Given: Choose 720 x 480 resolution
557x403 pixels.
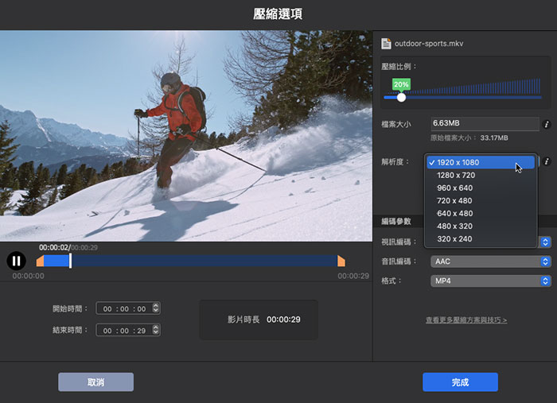Looking at the screenshot, I should point(481,201).
